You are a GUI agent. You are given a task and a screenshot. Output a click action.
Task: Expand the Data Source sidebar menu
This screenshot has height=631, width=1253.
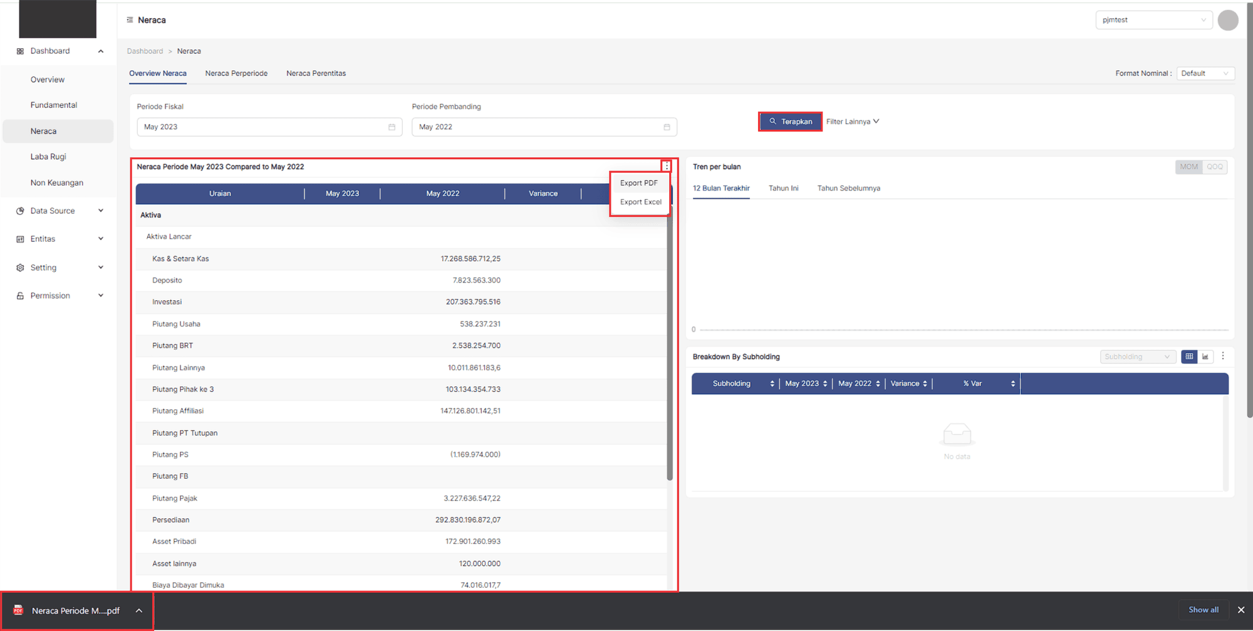(60, 211)
